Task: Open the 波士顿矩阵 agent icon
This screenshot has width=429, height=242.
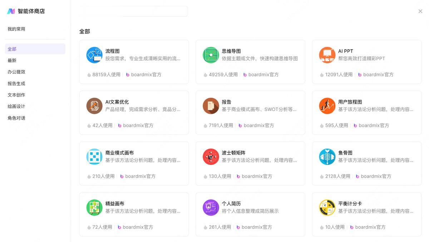Action: click(211, 157)
